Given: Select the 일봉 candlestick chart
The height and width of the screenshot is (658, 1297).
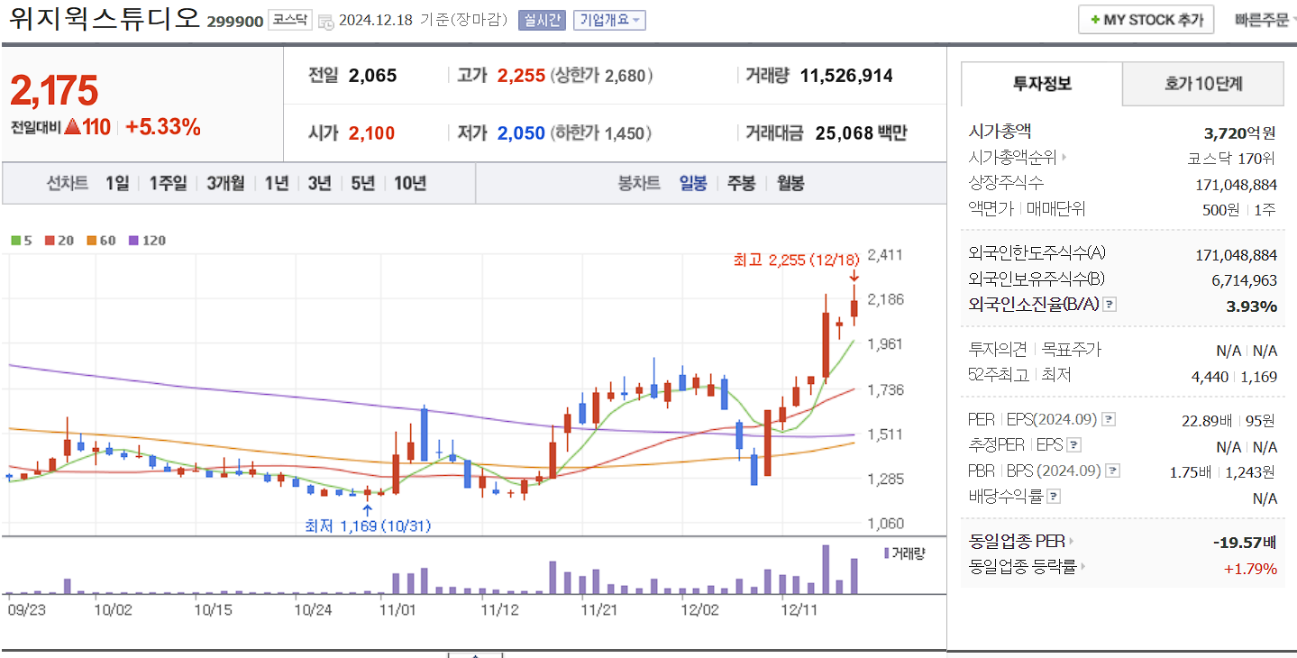Looking at the screenshot, I should pyautogui.click(x=693, y=184).
